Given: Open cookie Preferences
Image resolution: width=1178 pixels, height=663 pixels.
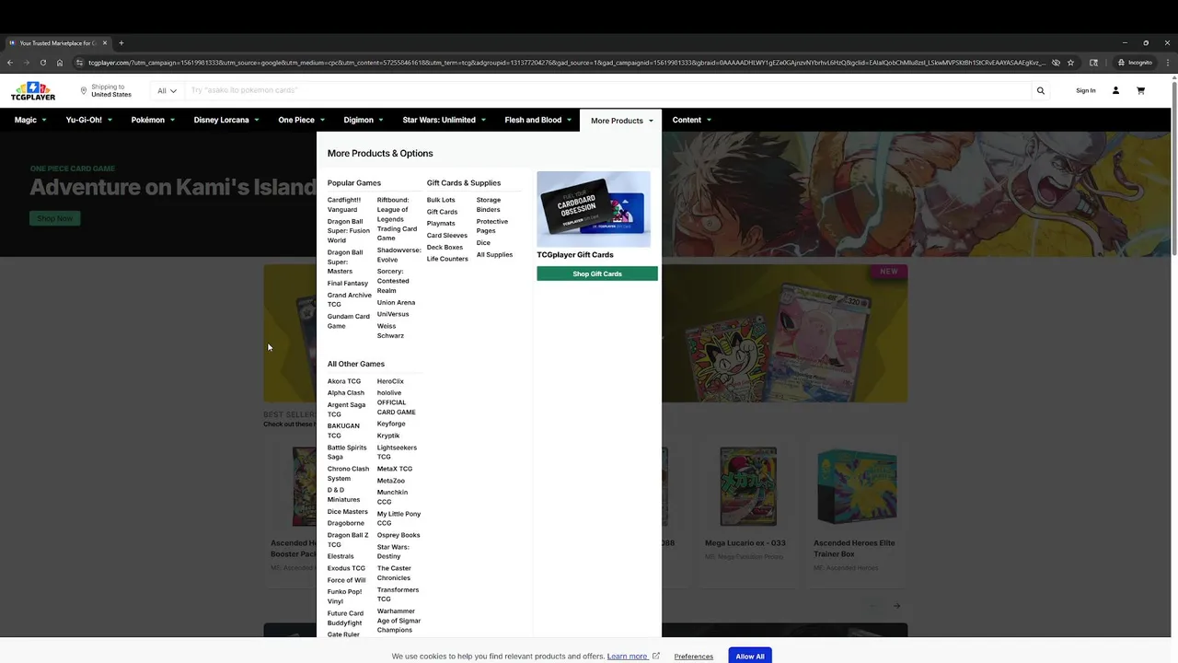Looking at the screenshot, I should tap(694, 657).
